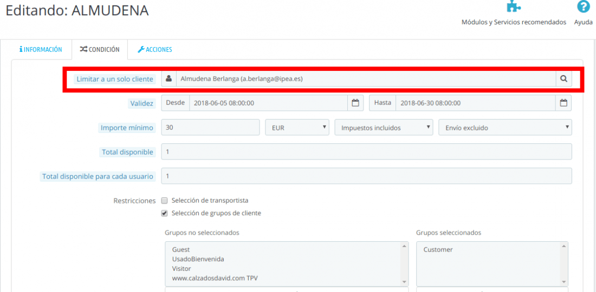Click the user icon beside customer field
Image resolution: width=596 pixels, height=292 pixels.
(x=169, y=79)
